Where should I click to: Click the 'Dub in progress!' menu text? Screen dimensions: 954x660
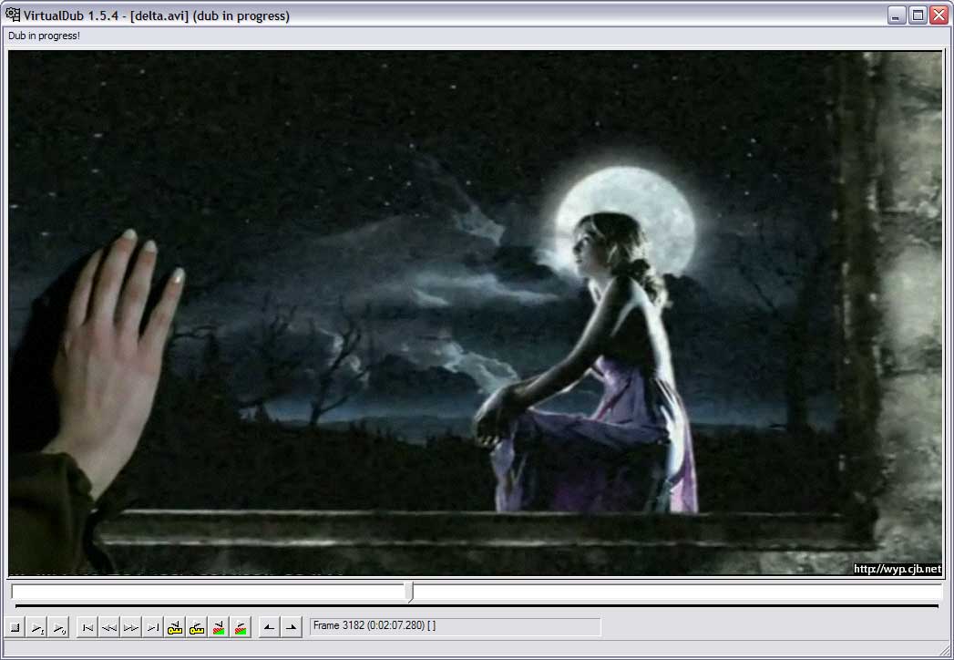[x=44, y=36]
